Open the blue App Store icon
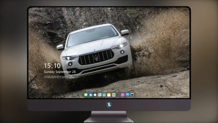218x123 pixels. [x=128, y=95]
